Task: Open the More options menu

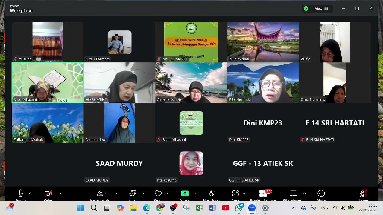Action: 321,193
